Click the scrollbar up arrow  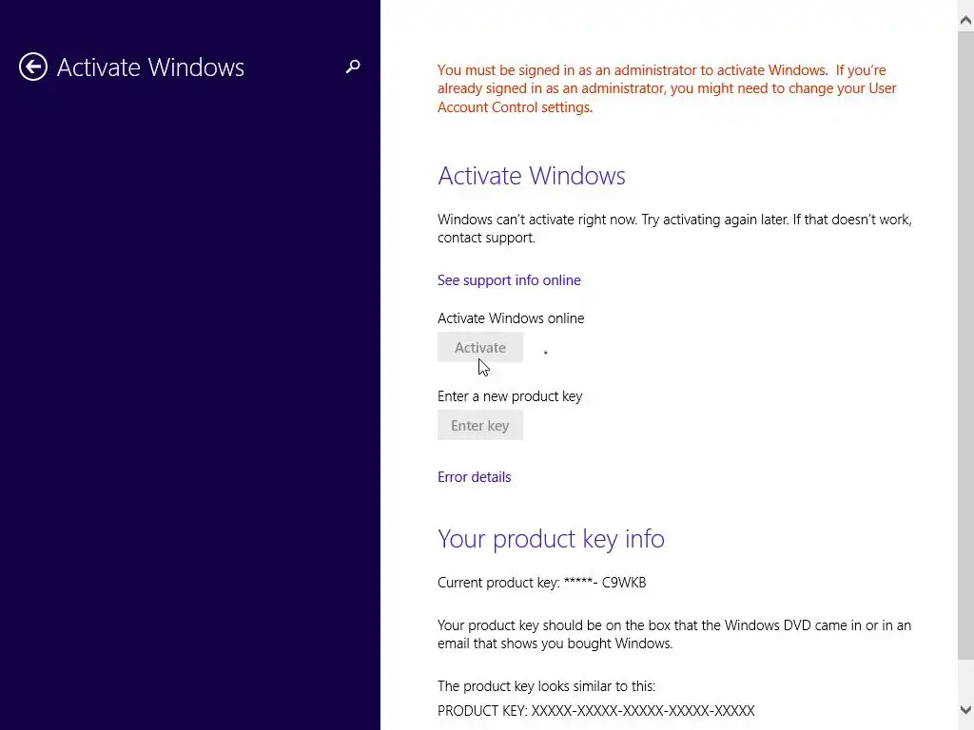(965, 20)
